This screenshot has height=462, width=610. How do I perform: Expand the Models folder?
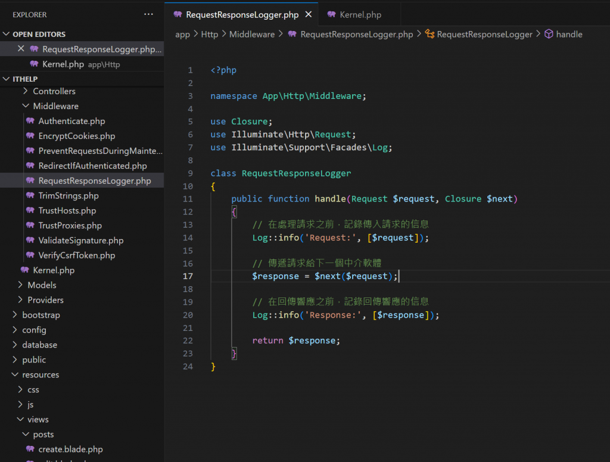(x=82, y=285)
